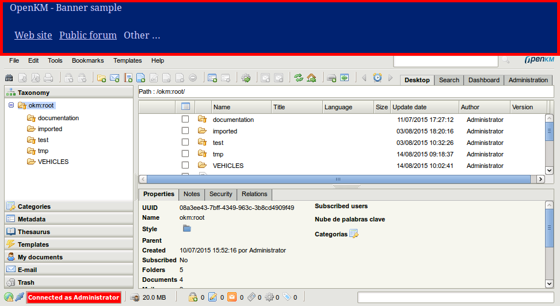The height and width of the screenshot is (306, 560).
Task: Click the green arrows uploader icon
Action: pyautogui.click(x=345, y=78)
